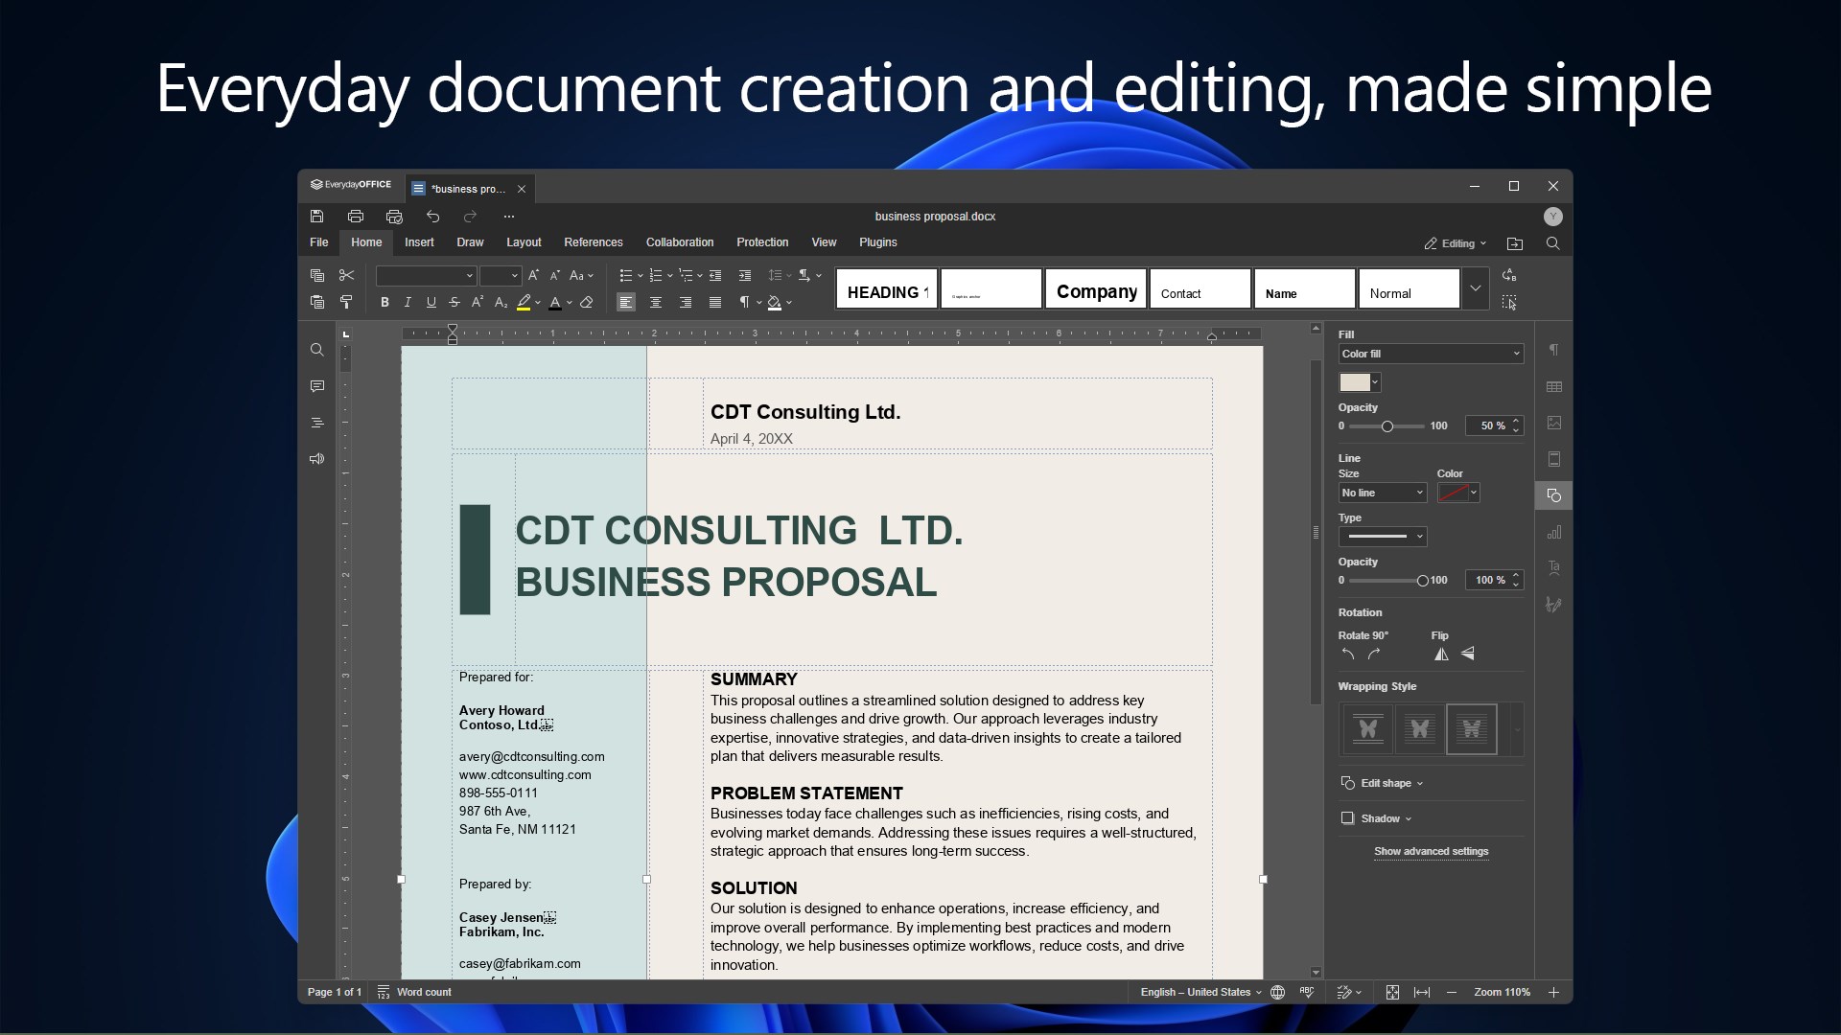Switch to the References tab
This screenshot has width=1841, height=1035.
593,242
